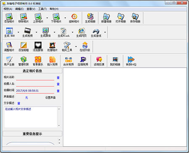Image resolution: width=189 pixels, height=153 pixels.
Task: Click the 背景音乐 (background music) icon
Action: [38, 61]
